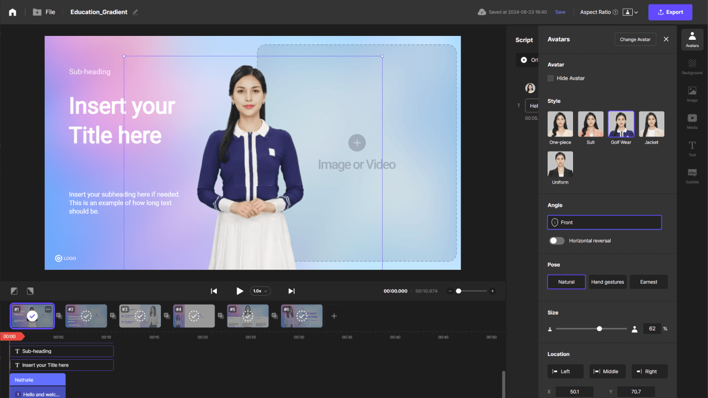Open the Avatars tab in sidebar
The image size is (708, 398).
pyautogui.click(x=692, y=39)
